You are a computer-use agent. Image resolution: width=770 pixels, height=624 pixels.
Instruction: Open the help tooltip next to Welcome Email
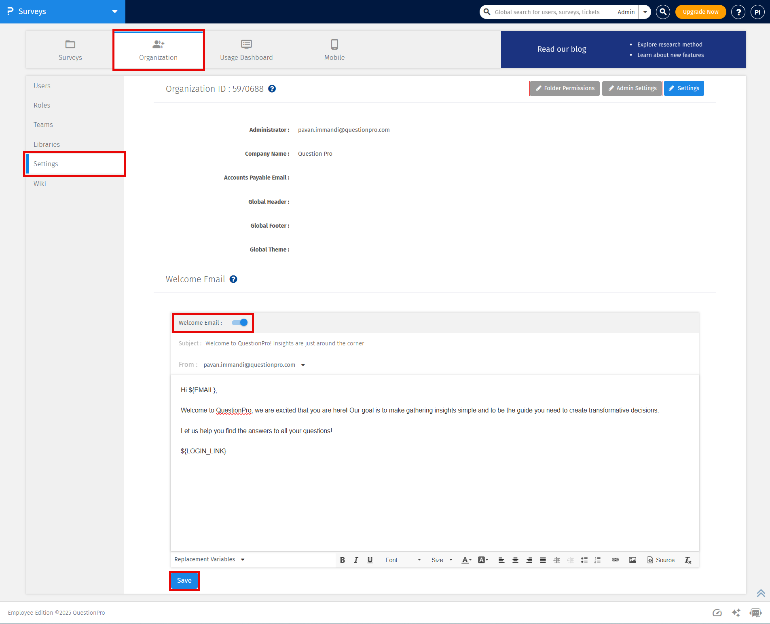[233, 279]
